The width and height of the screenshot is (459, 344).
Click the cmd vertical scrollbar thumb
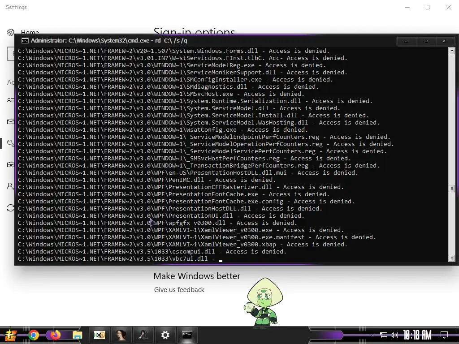pos(452,189)
